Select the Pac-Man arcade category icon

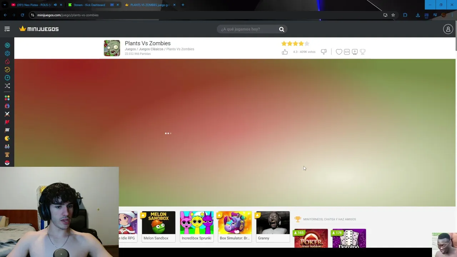[x=7, y=138]
